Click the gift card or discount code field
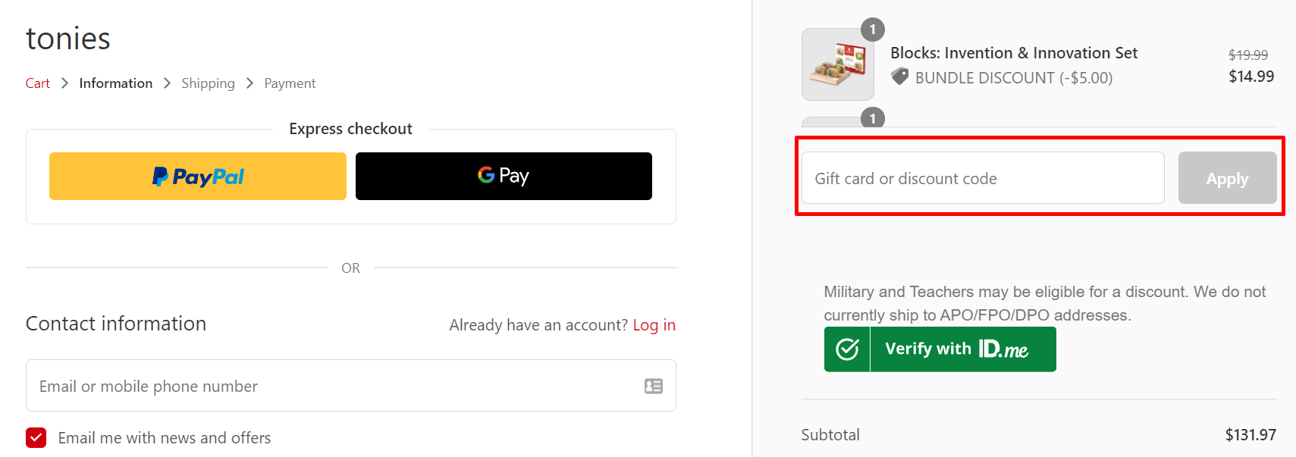The width and height of the screenshot is (1296, 457). click(x=981, y=178)
